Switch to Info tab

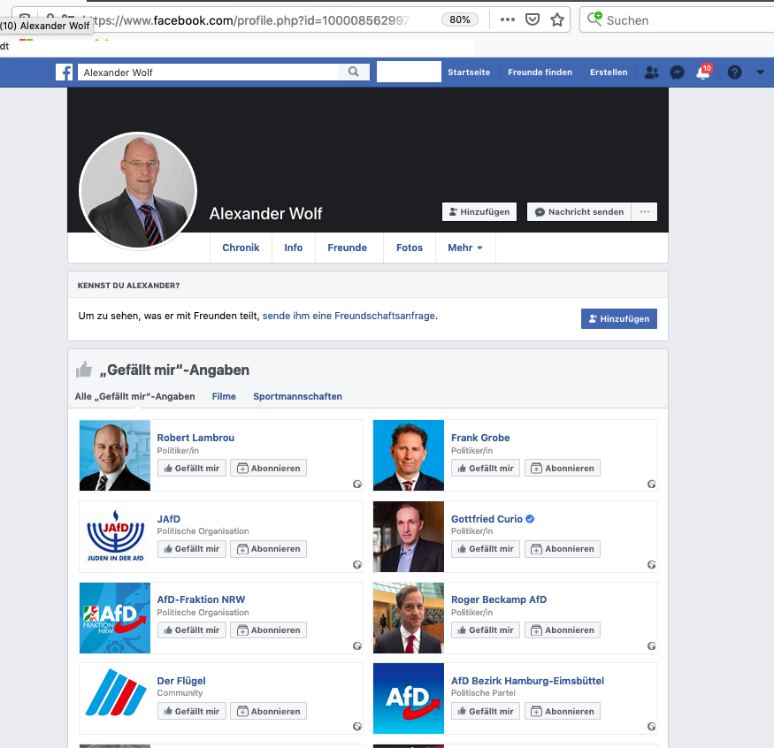click(293, 248)
